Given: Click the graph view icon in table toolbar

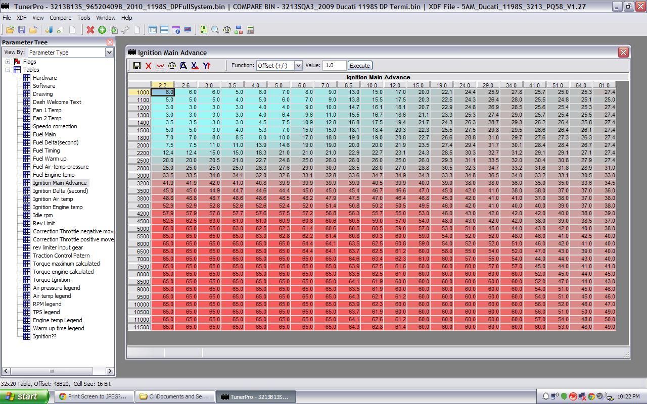Looking at the screenshot, I should pos(160,66).
